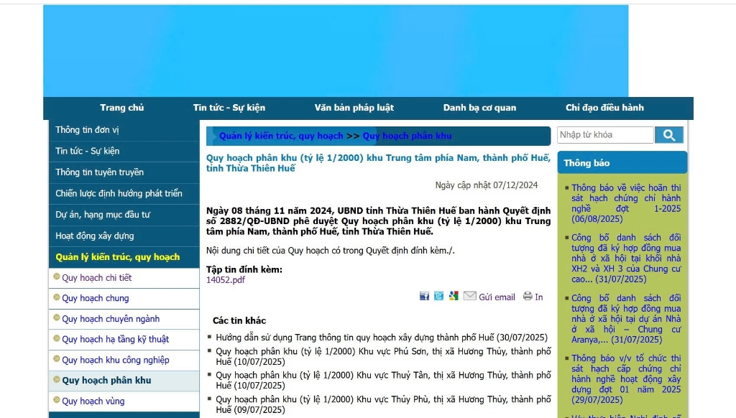736x418 pixels.
Task: Open notice about hoãn thi sát hạch 06/08/2025
Action: tap(626, 203)
